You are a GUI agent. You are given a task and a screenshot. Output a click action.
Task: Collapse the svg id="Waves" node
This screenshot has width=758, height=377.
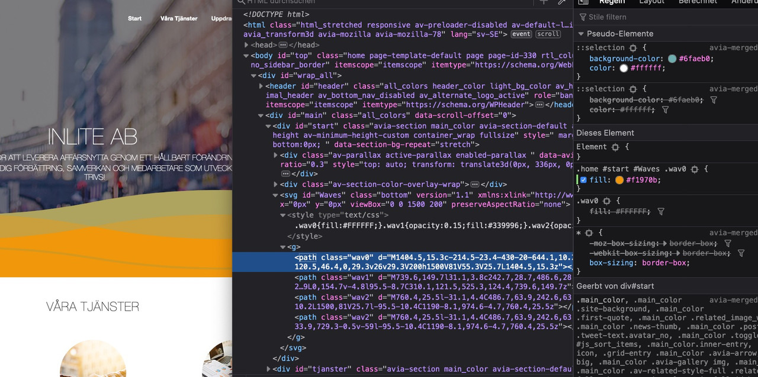275,195
